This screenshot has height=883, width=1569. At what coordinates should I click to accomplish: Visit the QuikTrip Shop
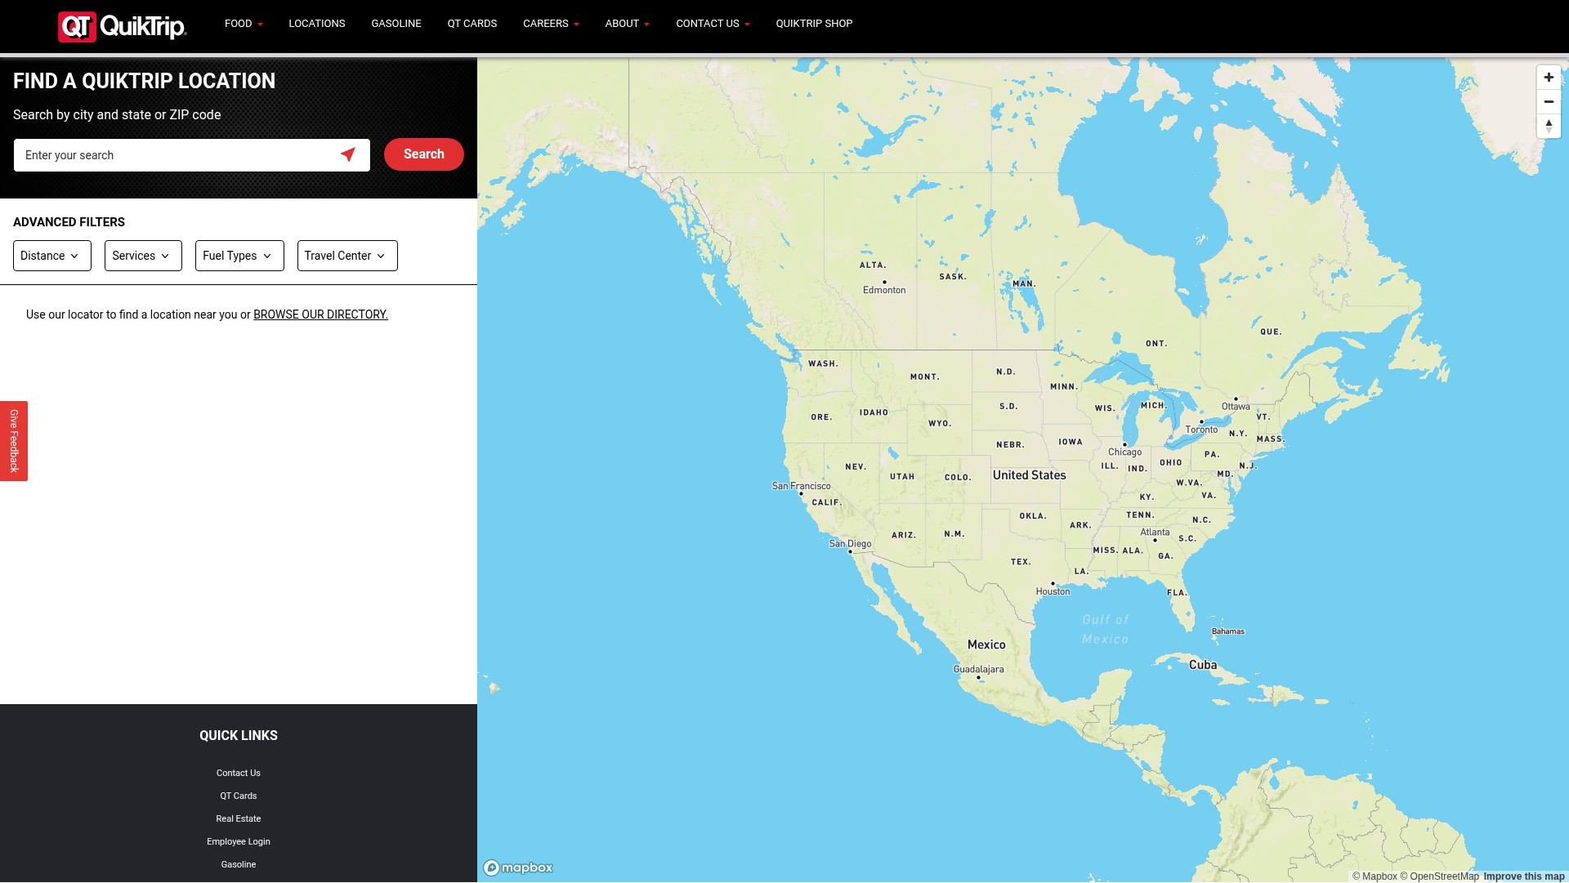pos(814,24)
